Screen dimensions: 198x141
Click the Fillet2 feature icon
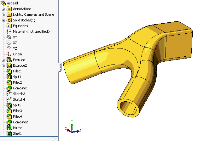(9, 82)
